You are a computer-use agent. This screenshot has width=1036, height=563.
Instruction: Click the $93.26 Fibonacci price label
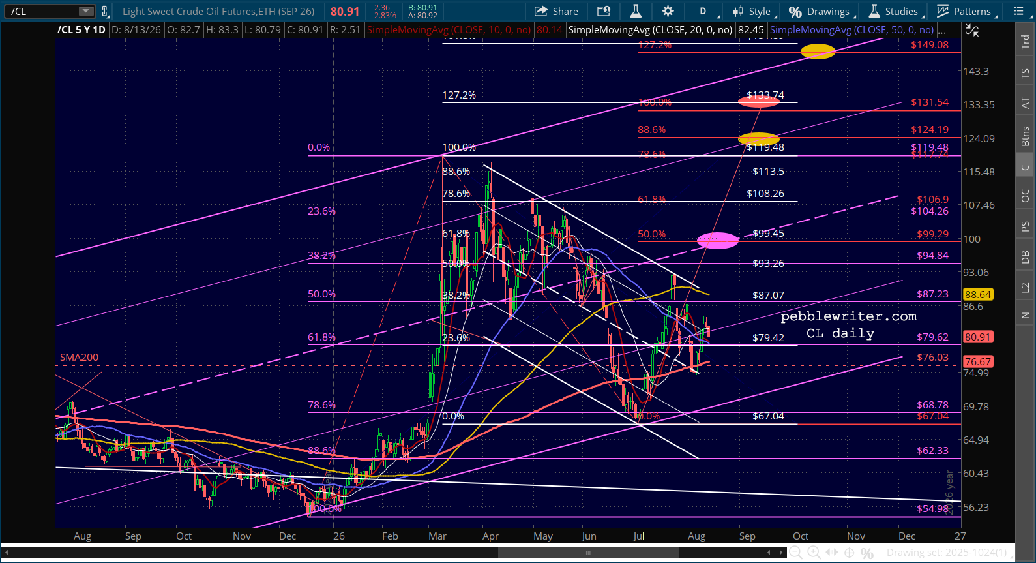tap(768, 264)
